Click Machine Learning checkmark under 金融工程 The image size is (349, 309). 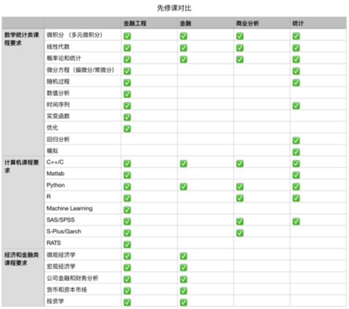coord(127,210)
